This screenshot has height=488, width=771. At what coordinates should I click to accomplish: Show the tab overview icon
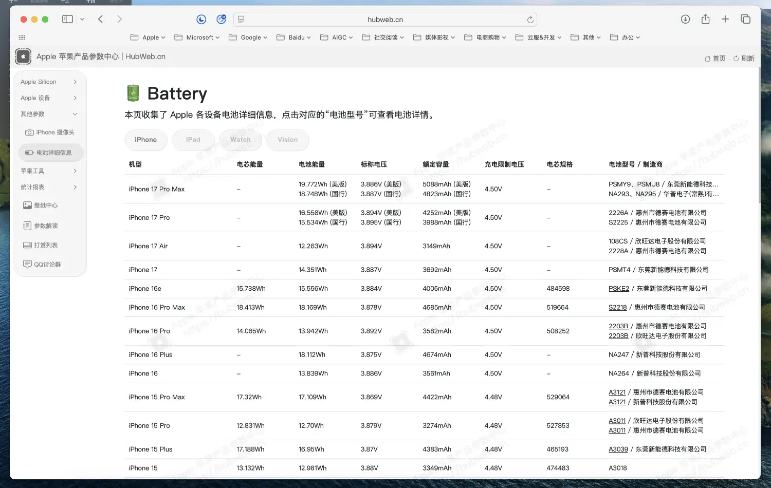click(x=745, y=19)
